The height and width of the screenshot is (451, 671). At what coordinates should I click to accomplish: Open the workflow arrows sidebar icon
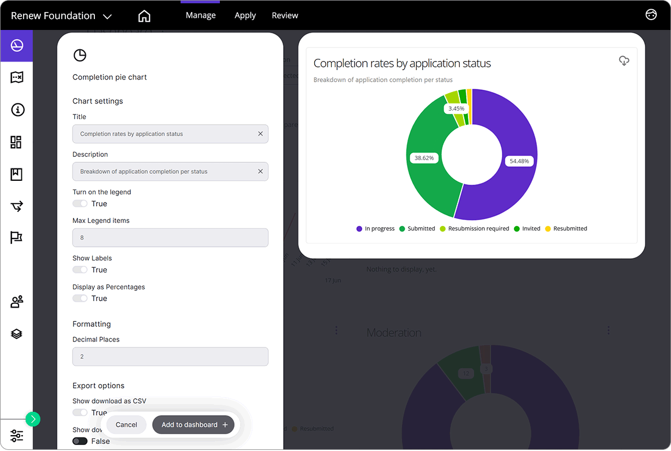coord(17,206)
